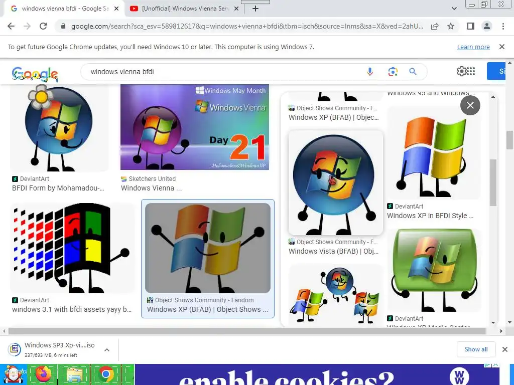Click the main page vertical scrollbar thumb
514x385 pixels.
tap(509, 140)
